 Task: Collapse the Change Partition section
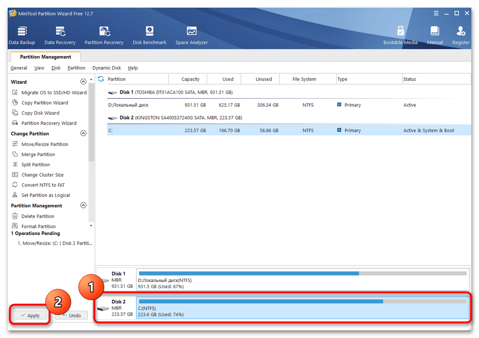(83, 134)
